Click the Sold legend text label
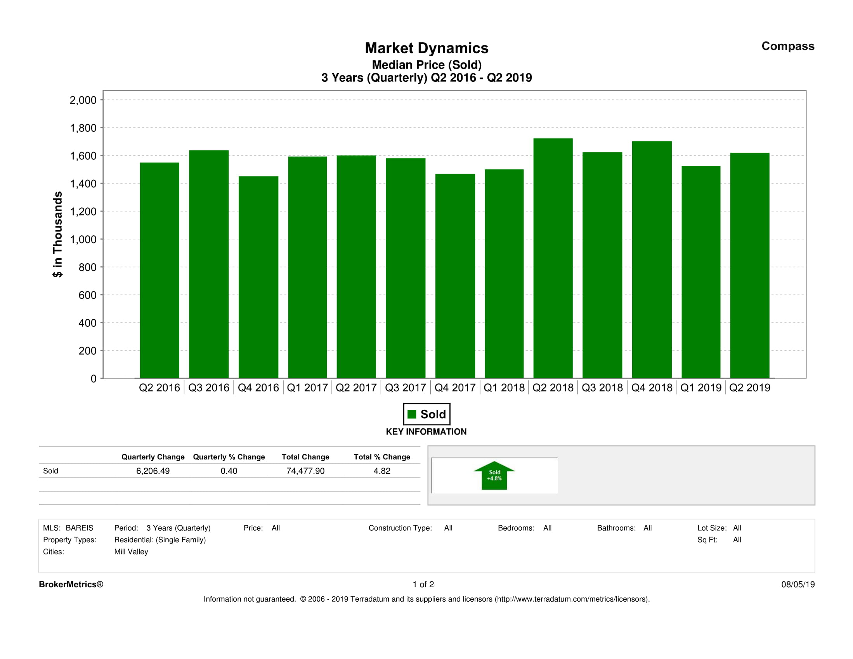Viewport: 853px width, 659px height. 433,414
